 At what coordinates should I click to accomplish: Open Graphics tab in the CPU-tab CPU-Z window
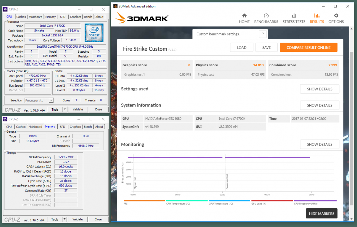[x=76, y=17]
